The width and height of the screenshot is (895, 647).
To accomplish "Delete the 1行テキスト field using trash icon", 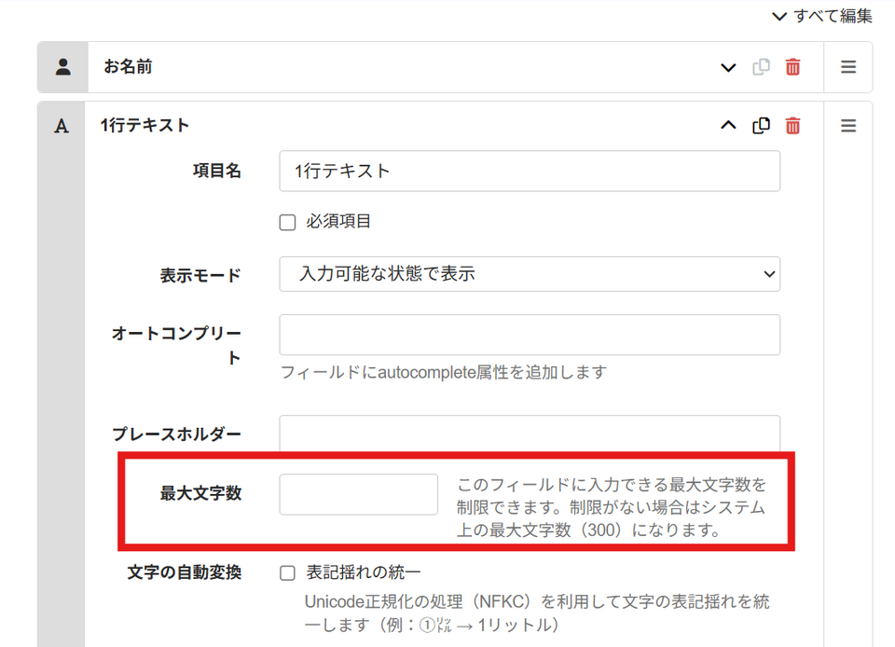I will point(792,125).
